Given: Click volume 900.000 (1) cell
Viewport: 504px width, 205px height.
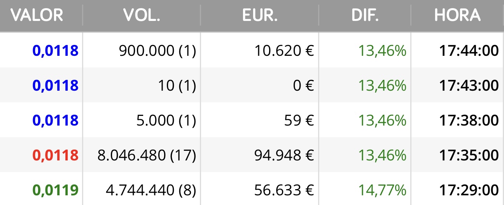Looking at the screenshot, I should click(157, 51).
